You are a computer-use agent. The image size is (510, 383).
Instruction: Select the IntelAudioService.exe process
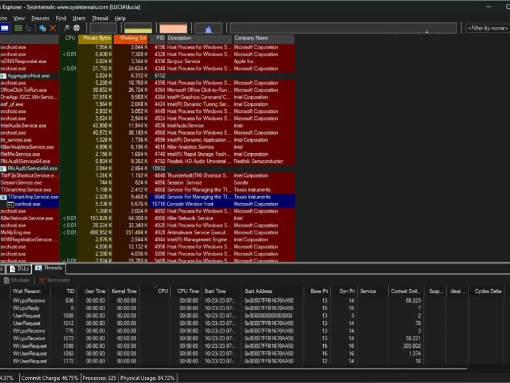tap(147, 126)
